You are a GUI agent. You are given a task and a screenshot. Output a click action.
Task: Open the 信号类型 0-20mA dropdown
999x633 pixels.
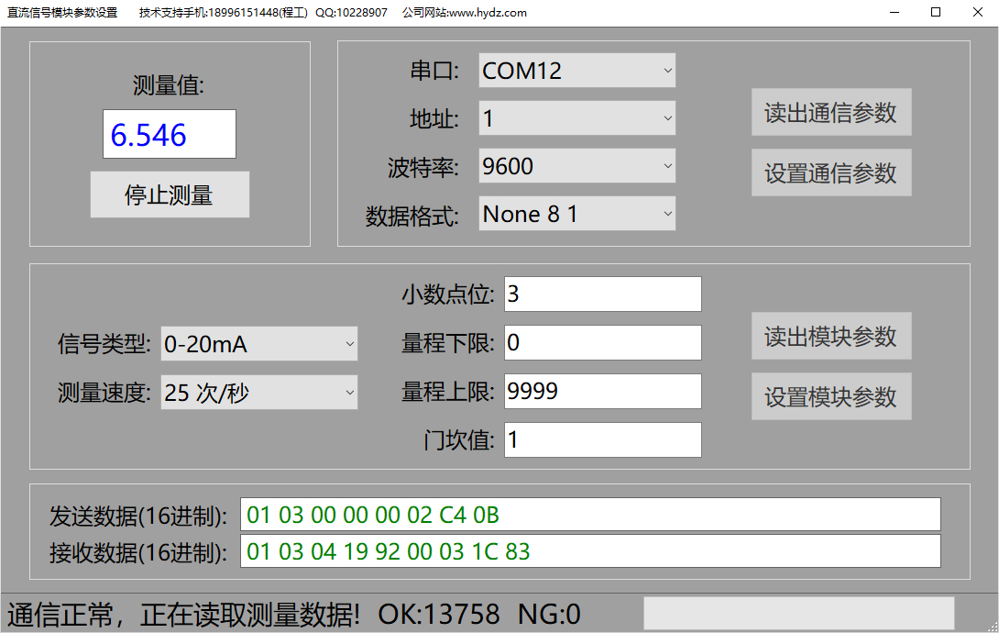pyautogui.click(x=258, y=344)
